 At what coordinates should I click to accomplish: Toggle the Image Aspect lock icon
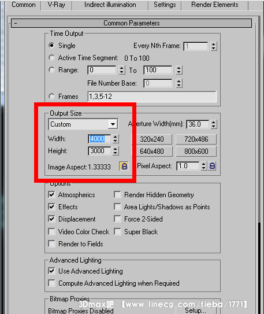pos(124,166)
